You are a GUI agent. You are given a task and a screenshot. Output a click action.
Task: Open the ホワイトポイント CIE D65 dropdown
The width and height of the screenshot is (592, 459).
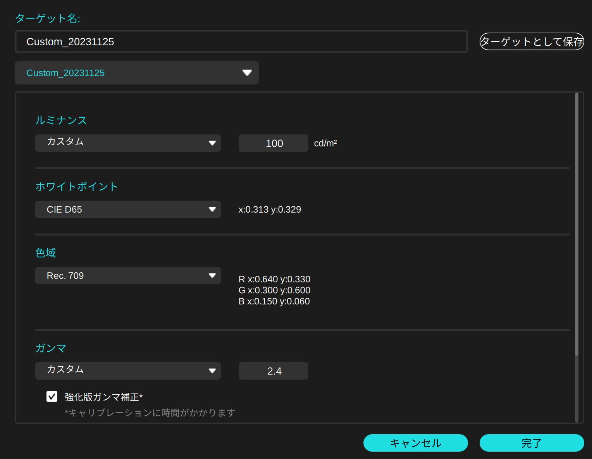click(x=128, y=209)
